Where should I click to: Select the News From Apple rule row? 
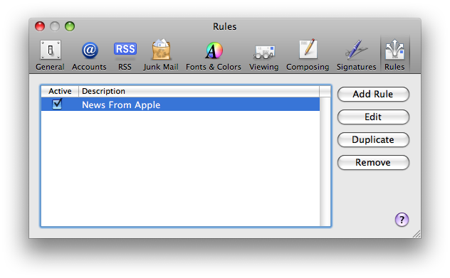(x=181, y=105)
